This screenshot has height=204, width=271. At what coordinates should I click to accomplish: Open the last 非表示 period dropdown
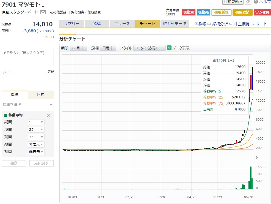(36, 152)
